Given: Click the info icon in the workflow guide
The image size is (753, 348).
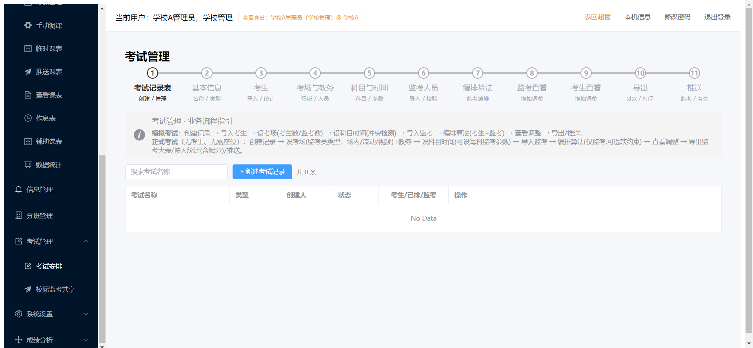Looking at the screenshot, I should click(x=139, y=135).
